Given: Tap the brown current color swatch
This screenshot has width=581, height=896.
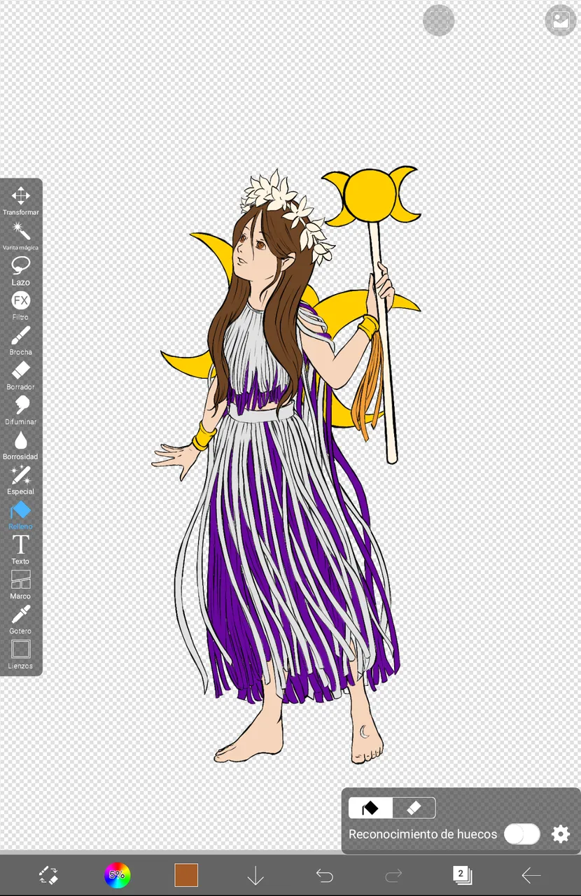Looking at the screenshot, I should [x=186, y=875].
